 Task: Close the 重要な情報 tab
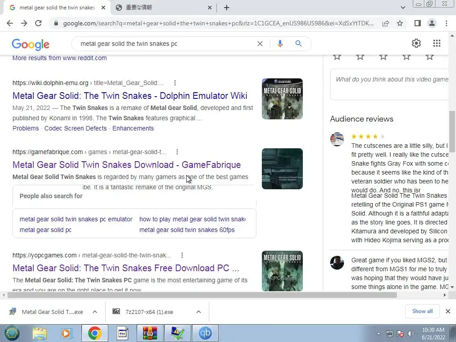coord(210,8)
